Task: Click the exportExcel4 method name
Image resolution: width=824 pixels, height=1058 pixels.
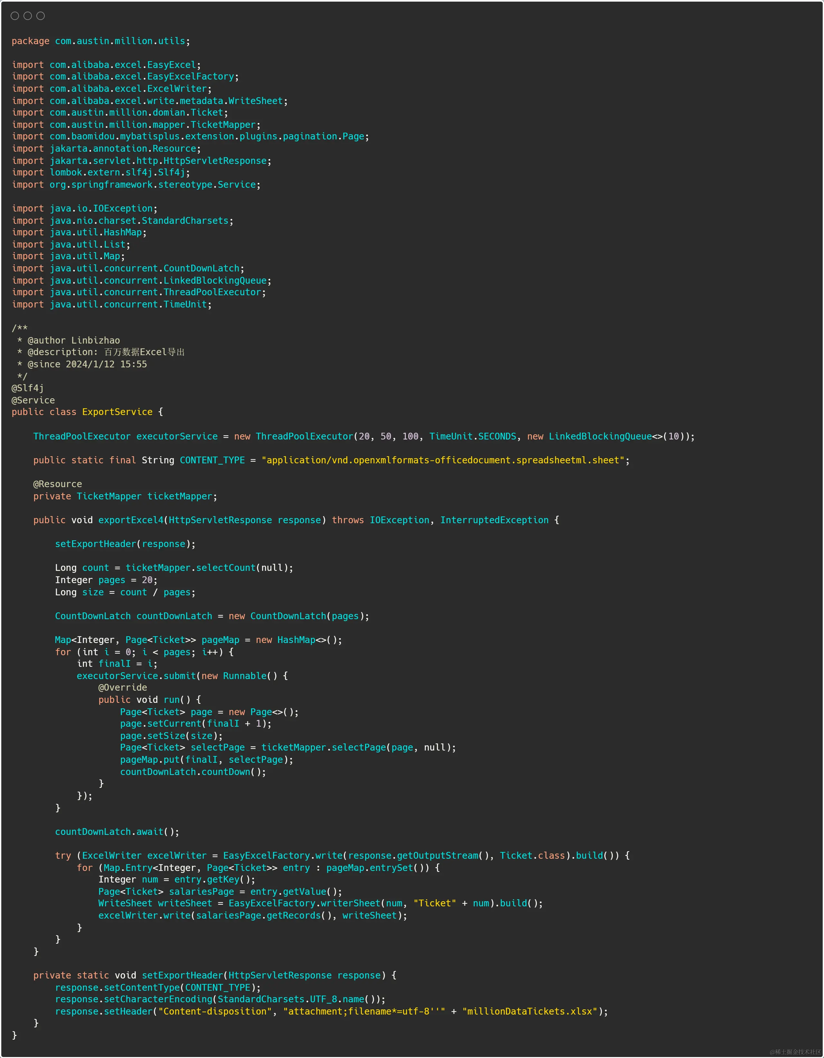Action: point(131,520)
